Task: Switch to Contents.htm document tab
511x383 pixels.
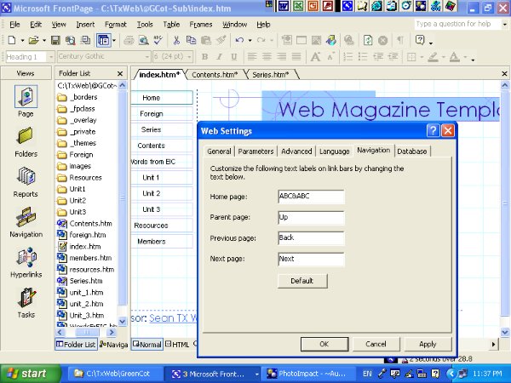Action: (215, 75)
